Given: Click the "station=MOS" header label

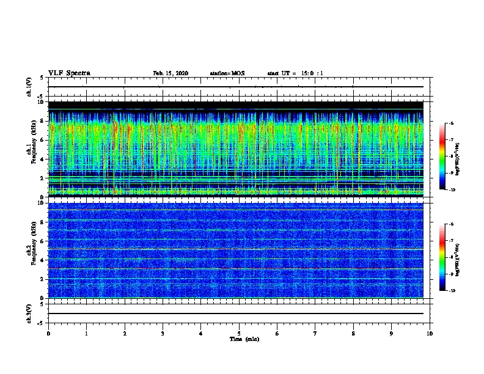Looking at the screenshot, I should [227, 73].
